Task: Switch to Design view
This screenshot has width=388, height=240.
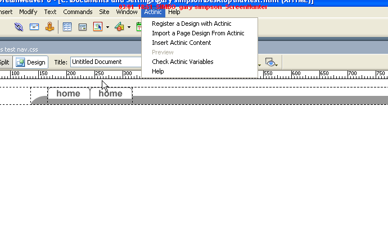Action: (x=31, y=62)
